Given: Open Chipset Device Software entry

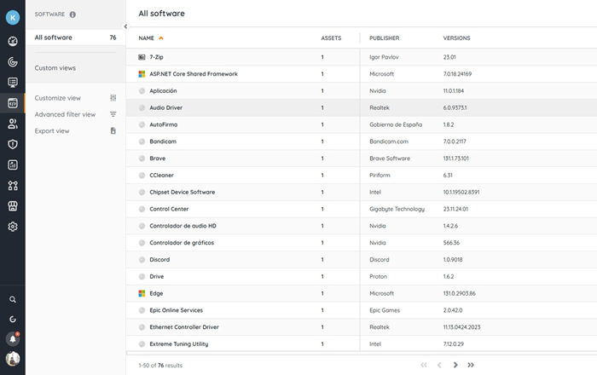Looking at the screenshot, I should [x=182, y=192].
